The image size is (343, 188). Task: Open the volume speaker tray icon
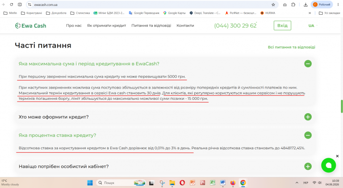[x=320, y=183]
